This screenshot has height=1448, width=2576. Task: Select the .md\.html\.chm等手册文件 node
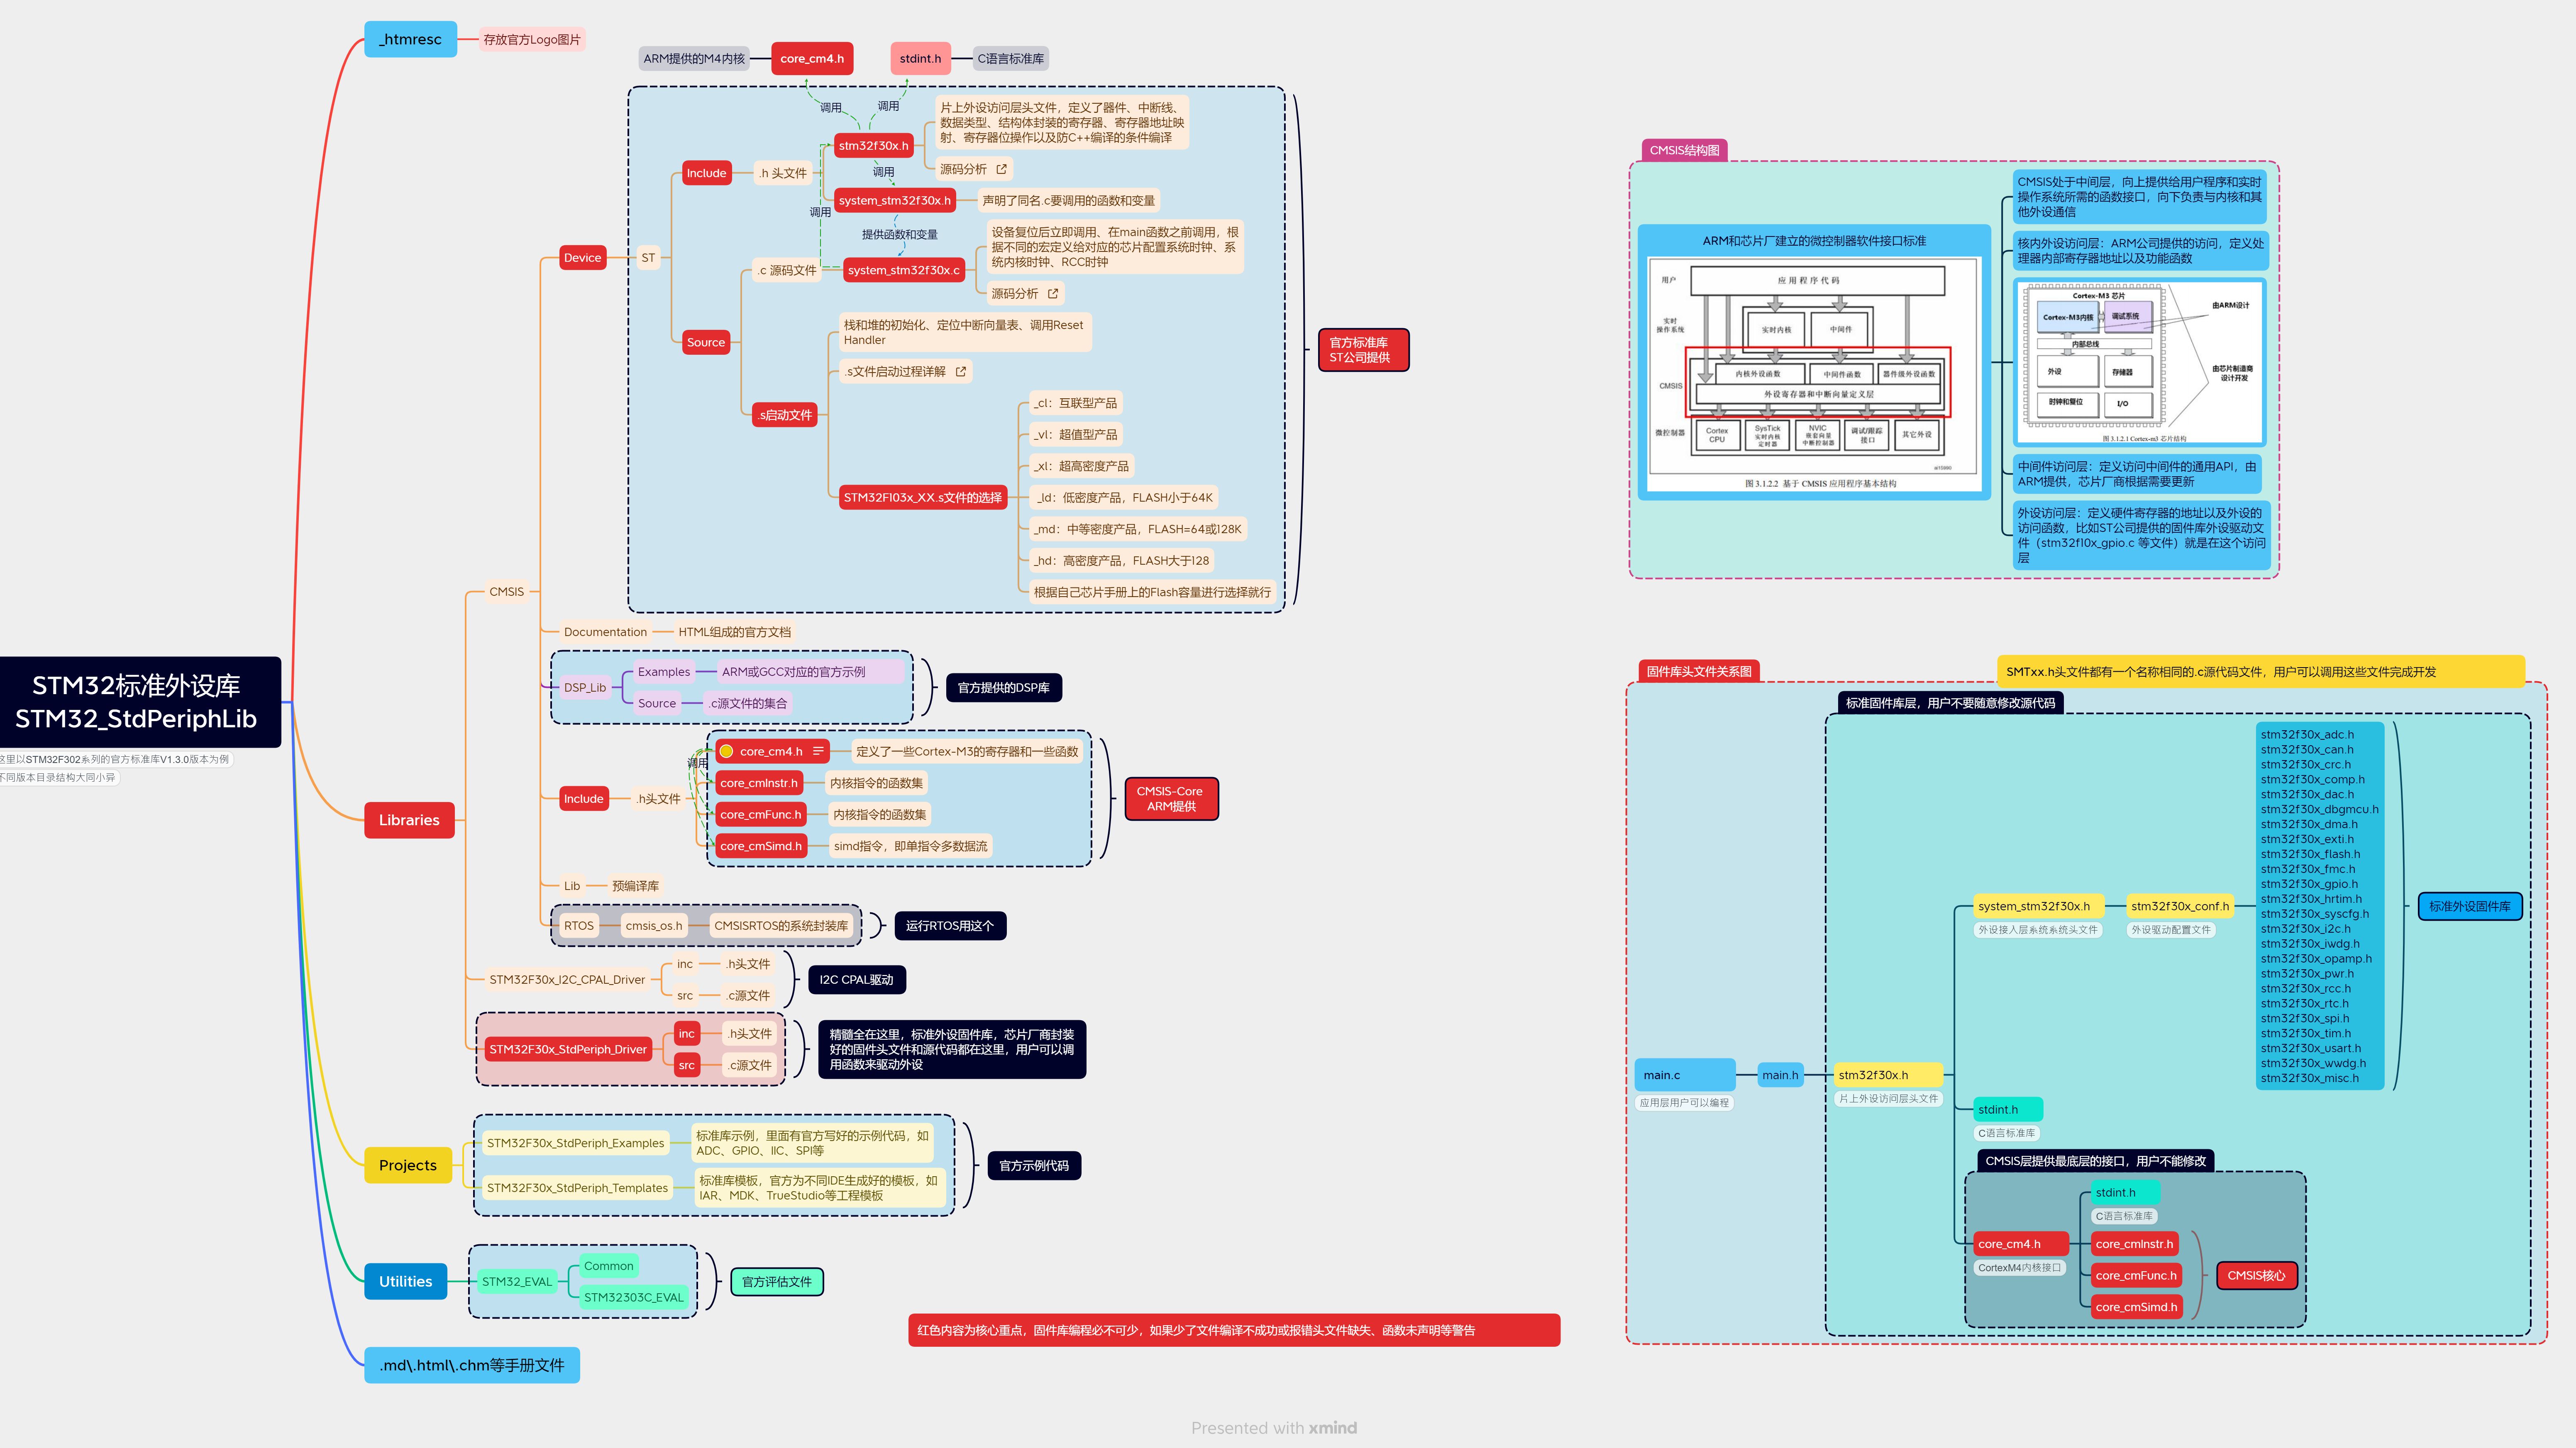point(471,1365)
